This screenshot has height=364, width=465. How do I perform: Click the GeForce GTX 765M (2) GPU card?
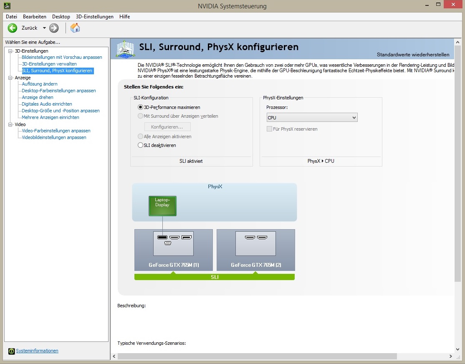pyautogui.click(x=255, y=250)
